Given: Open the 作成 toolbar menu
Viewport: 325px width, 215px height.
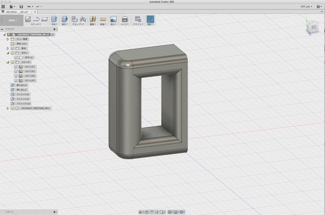Looking at the screenshot, I should pyautogui.click(x=54, y=24).
